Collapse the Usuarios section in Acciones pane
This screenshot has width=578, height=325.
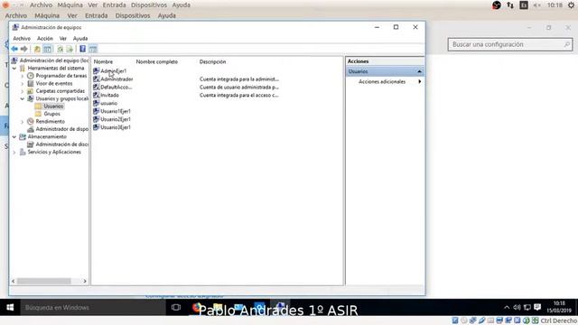point(419,71)
